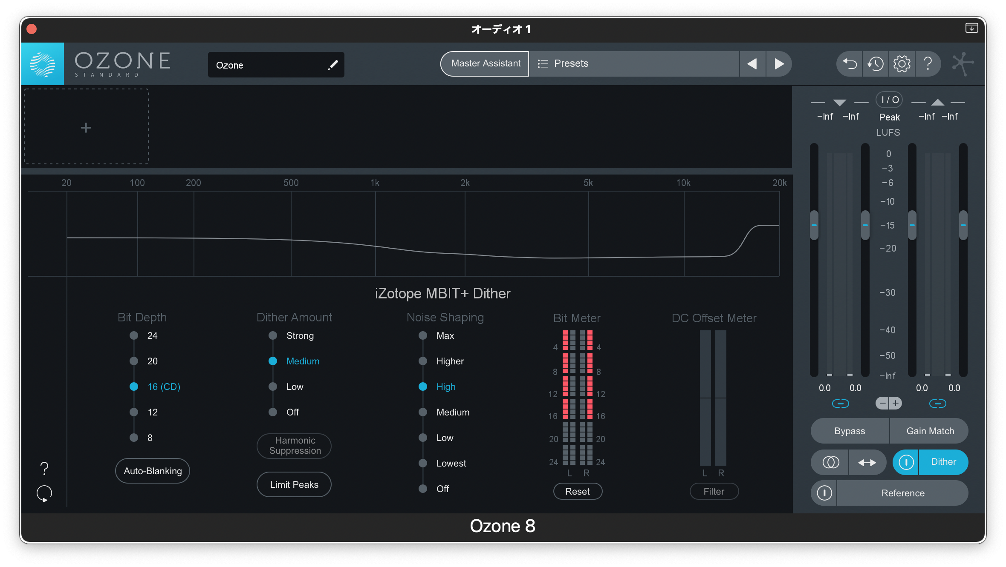Click the reset loop icon at bottom left

[44, 494]
